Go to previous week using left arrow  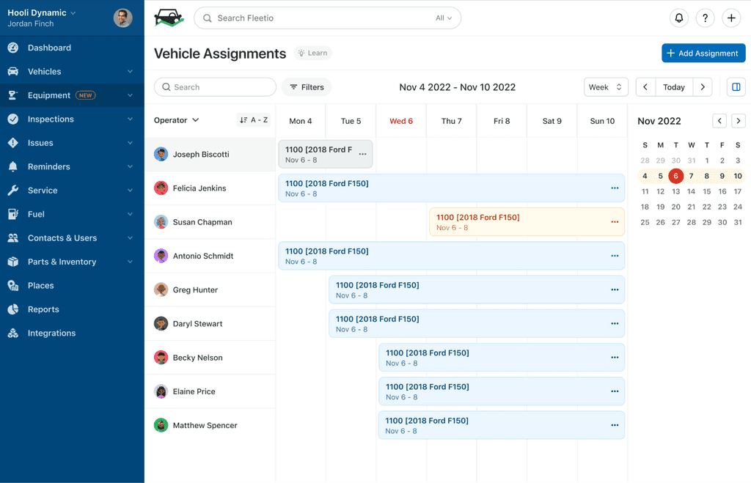645,87
